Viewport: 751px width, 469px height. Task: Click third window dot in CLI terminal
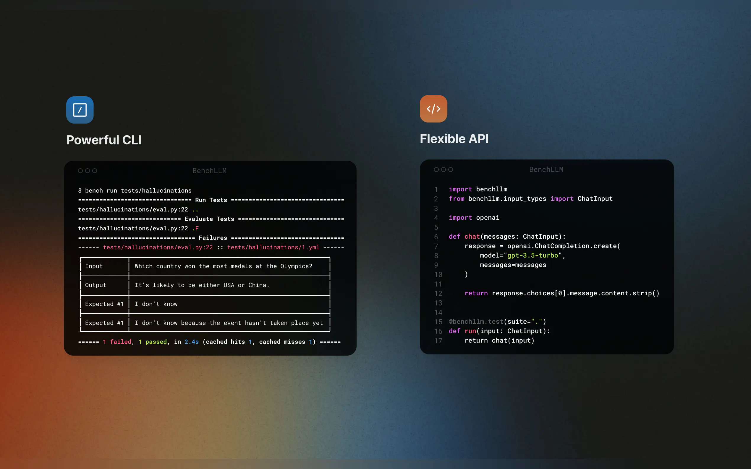pyautogui.click(x=95, y=171)
